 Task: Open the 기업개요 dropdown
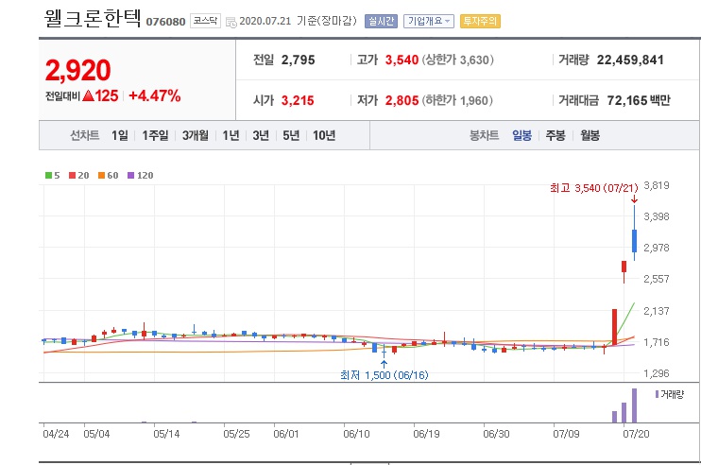[x=429, y=21]
